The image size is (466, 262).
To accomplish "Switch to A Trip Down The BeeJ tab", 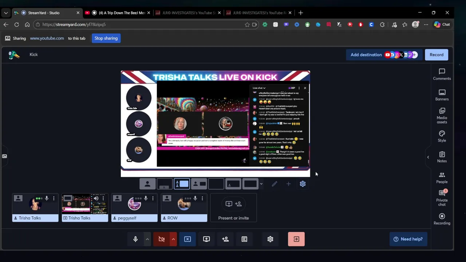I will [x=117, y=13].
